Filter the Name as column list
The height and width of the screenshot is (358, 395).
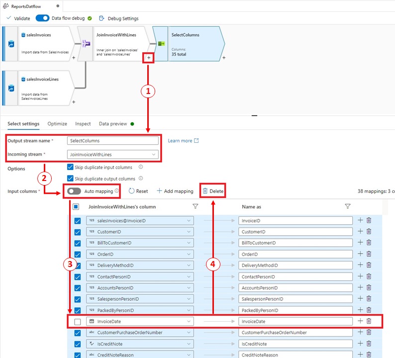[348, 206]
